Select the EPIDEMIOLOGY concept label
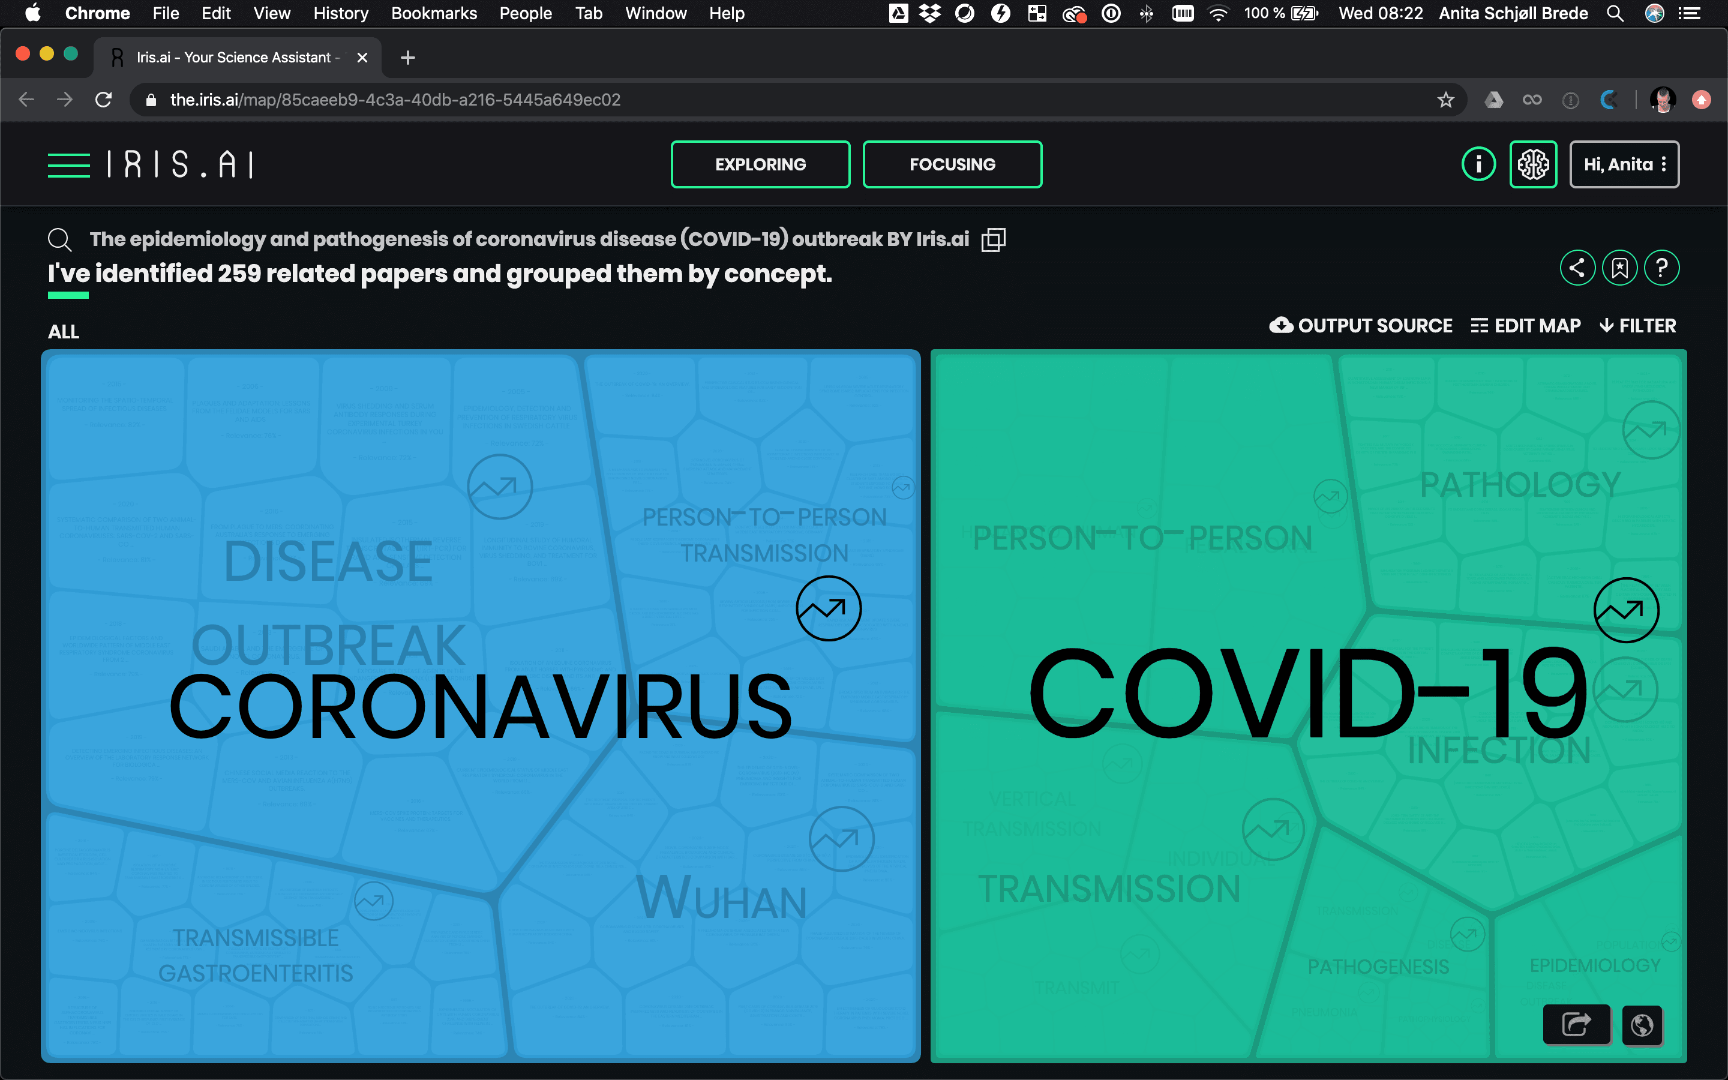1728x1080 pixels. (1594, 965)
